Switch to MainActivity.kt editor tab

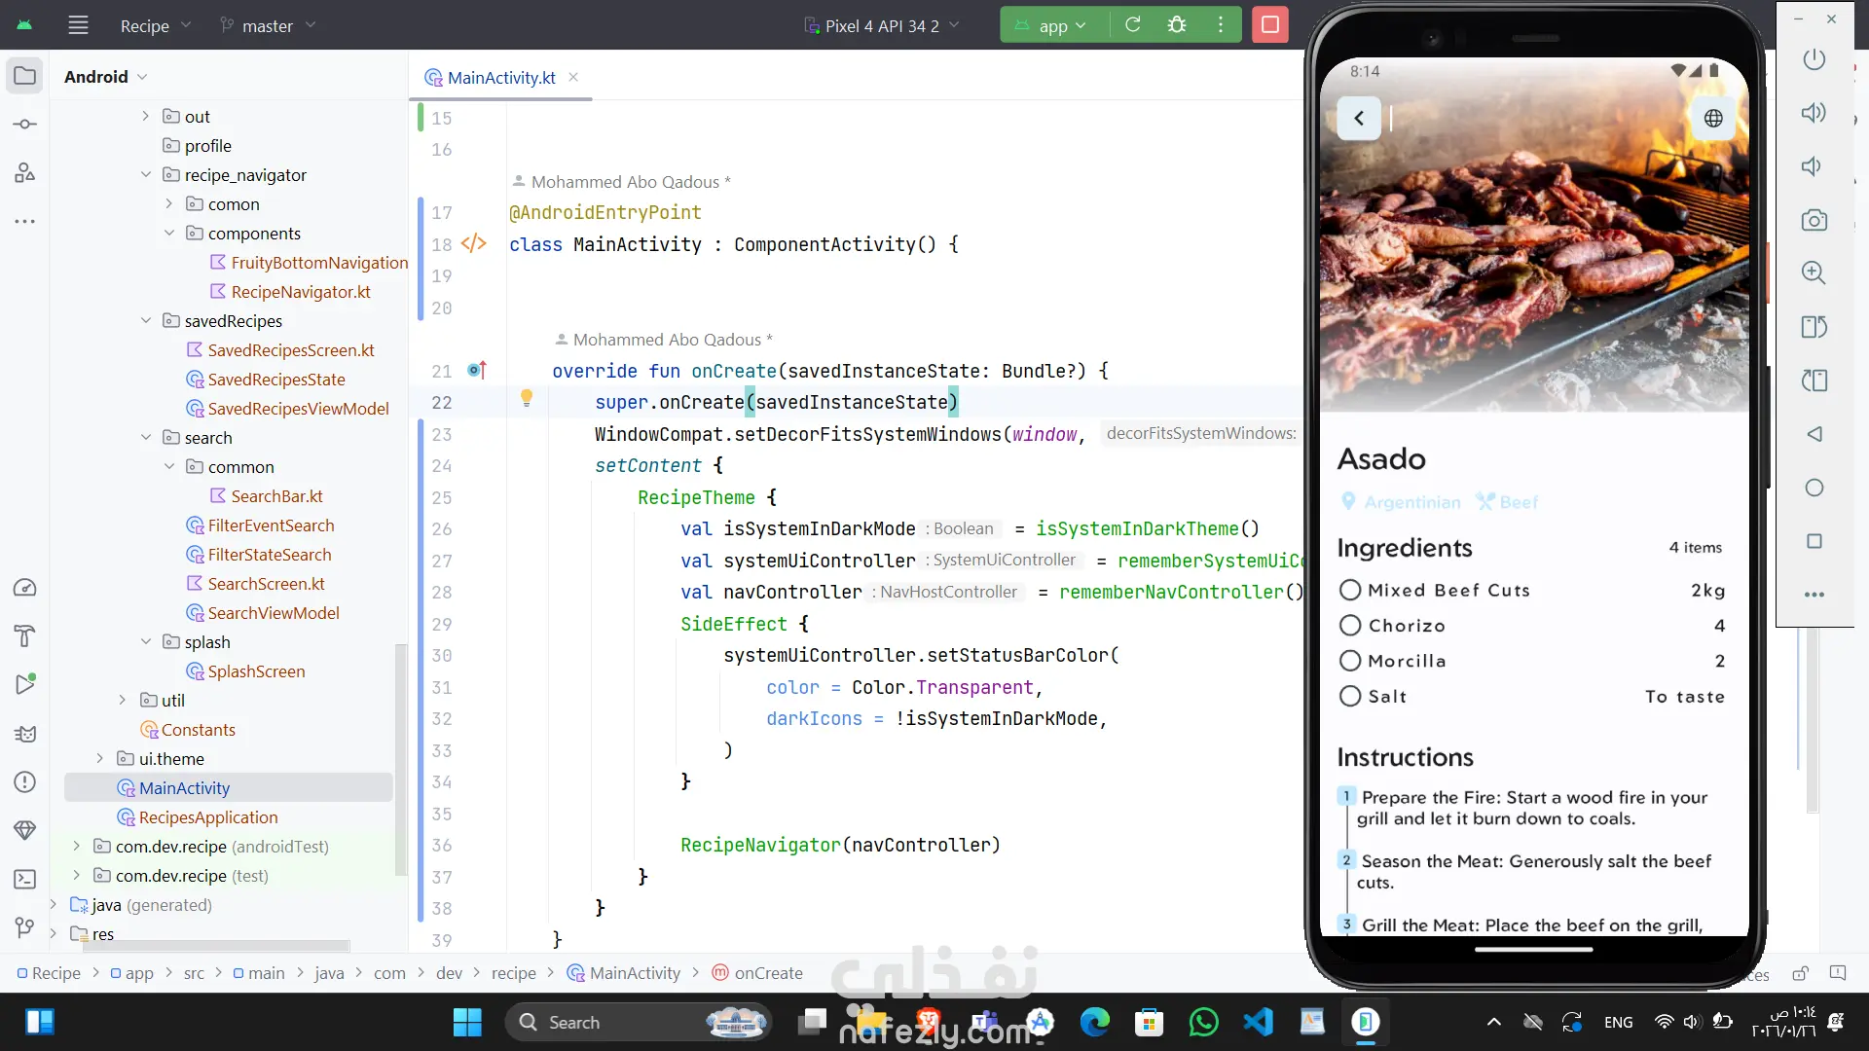[x=500, y=77]
